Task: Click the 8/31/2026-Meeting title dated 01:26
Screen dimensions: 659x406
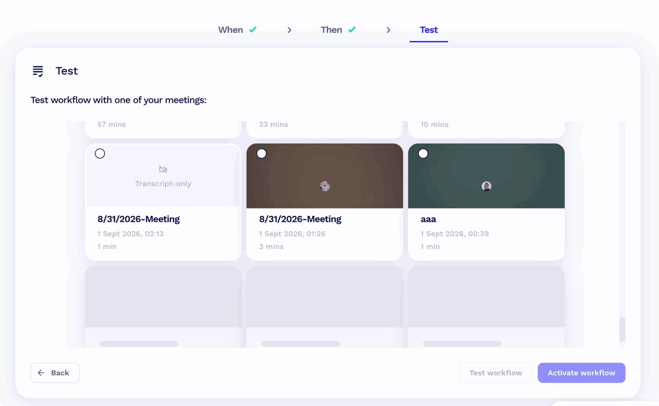Action: coord(300,219)
